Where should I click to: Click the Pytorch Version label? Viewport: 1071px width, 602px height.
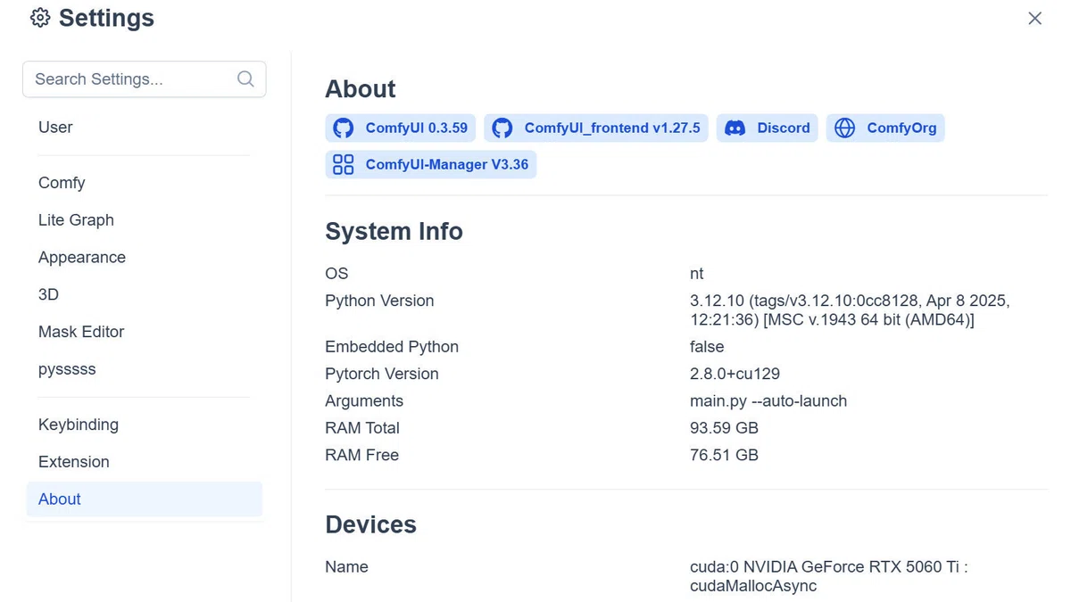(382, 374)
